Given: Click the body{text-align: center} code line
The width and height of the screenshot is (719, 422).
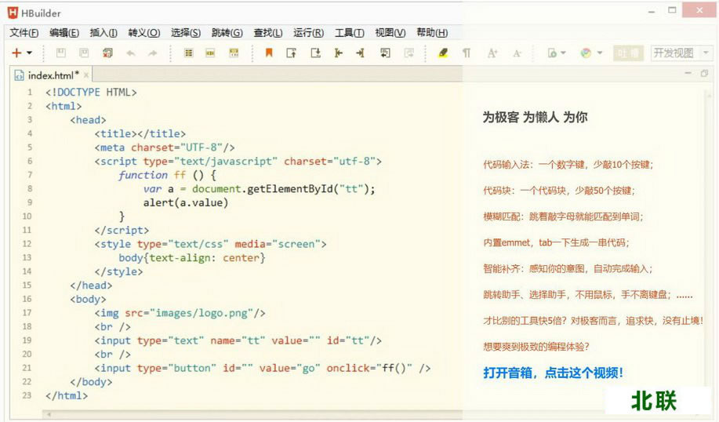Looking at the screenshot, I should tap(192, 258).
